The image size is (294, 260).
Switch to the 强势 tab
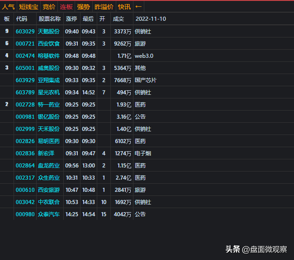[83, 7]
